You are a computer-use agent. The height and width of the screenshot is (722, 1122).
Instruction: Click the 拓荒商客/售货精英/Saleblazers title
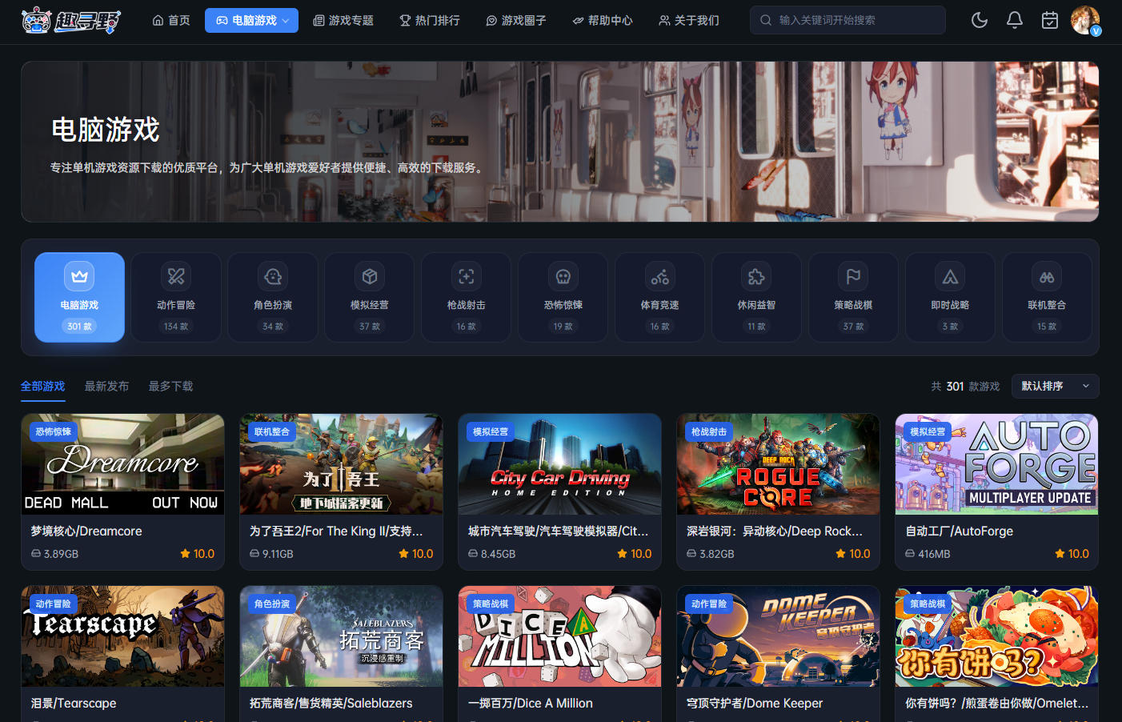point(331,703)
